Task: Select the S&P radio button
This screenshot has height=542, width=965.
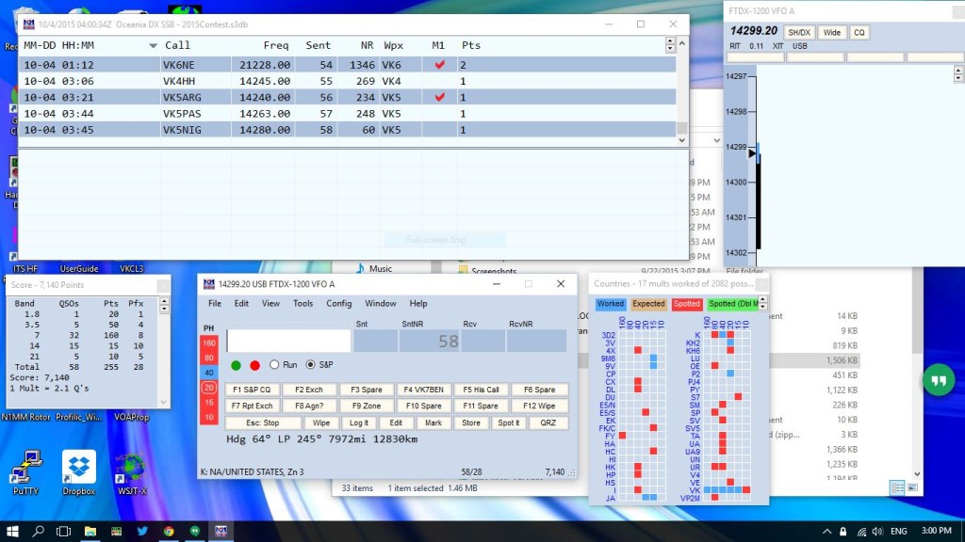Action: [311, 365]
